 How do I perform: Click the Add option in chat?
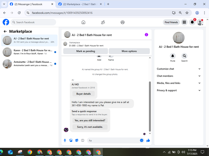click(99, 58)
